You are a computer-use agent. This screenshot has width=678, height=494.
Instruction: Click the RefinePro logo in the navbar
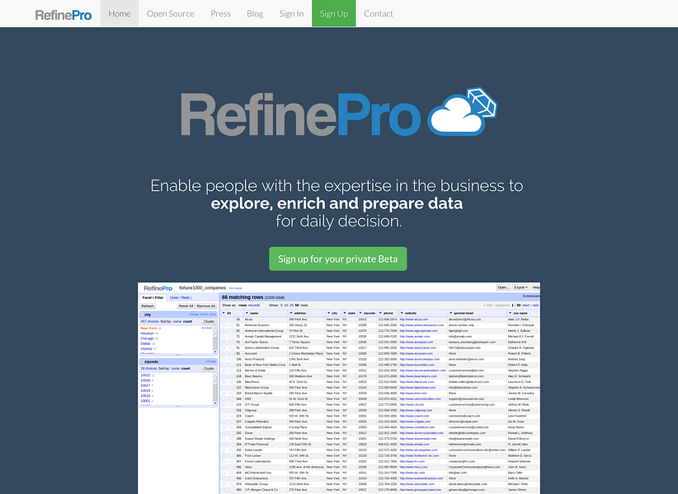click(64, 15)
